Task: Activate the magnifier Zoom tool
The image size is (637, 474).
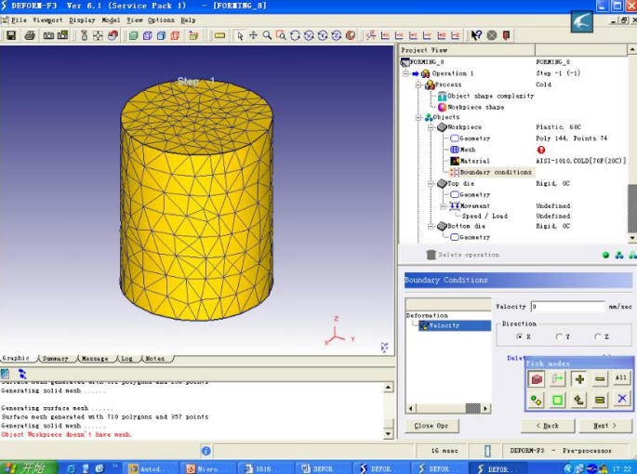Action: click(x=267, y=35)
